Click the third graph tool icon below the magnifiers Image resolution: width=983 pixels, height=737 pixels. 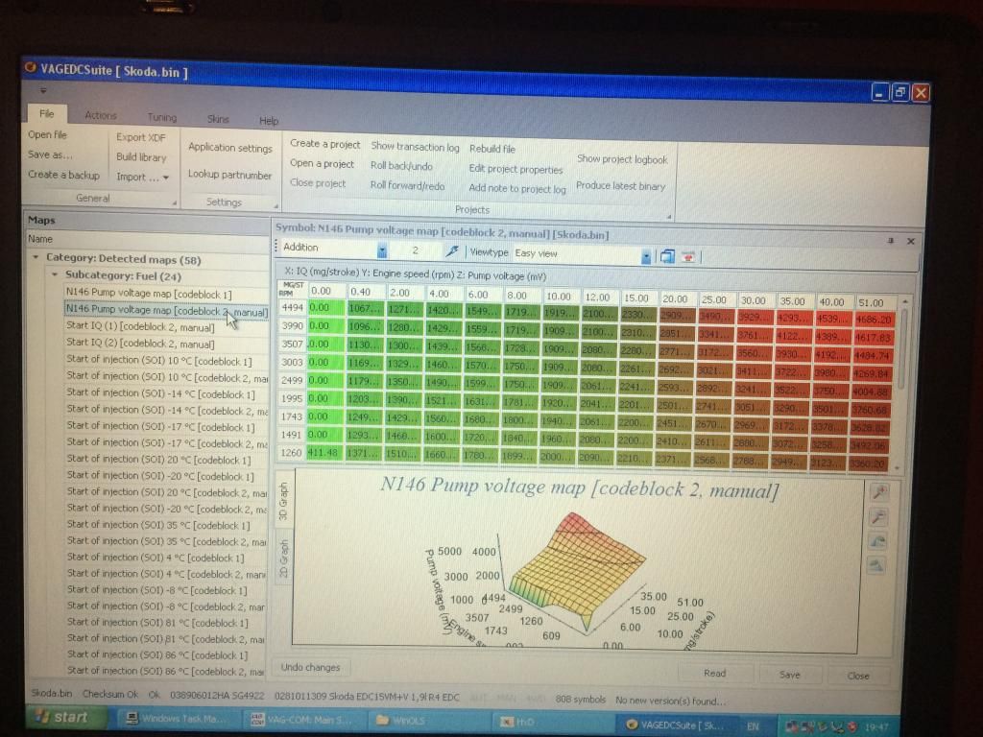pyautogui.click(x=878, y=541)
